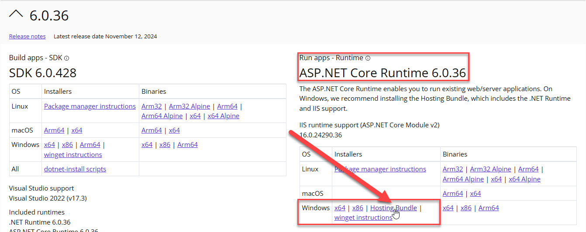Download SDK Linux x64 binary
The image size is (586, 232).
pyautogui.click(x=195, y=116)
